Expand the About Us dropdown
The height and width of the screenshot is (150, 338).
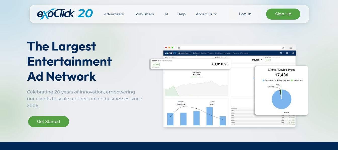[x=206, y=14]
